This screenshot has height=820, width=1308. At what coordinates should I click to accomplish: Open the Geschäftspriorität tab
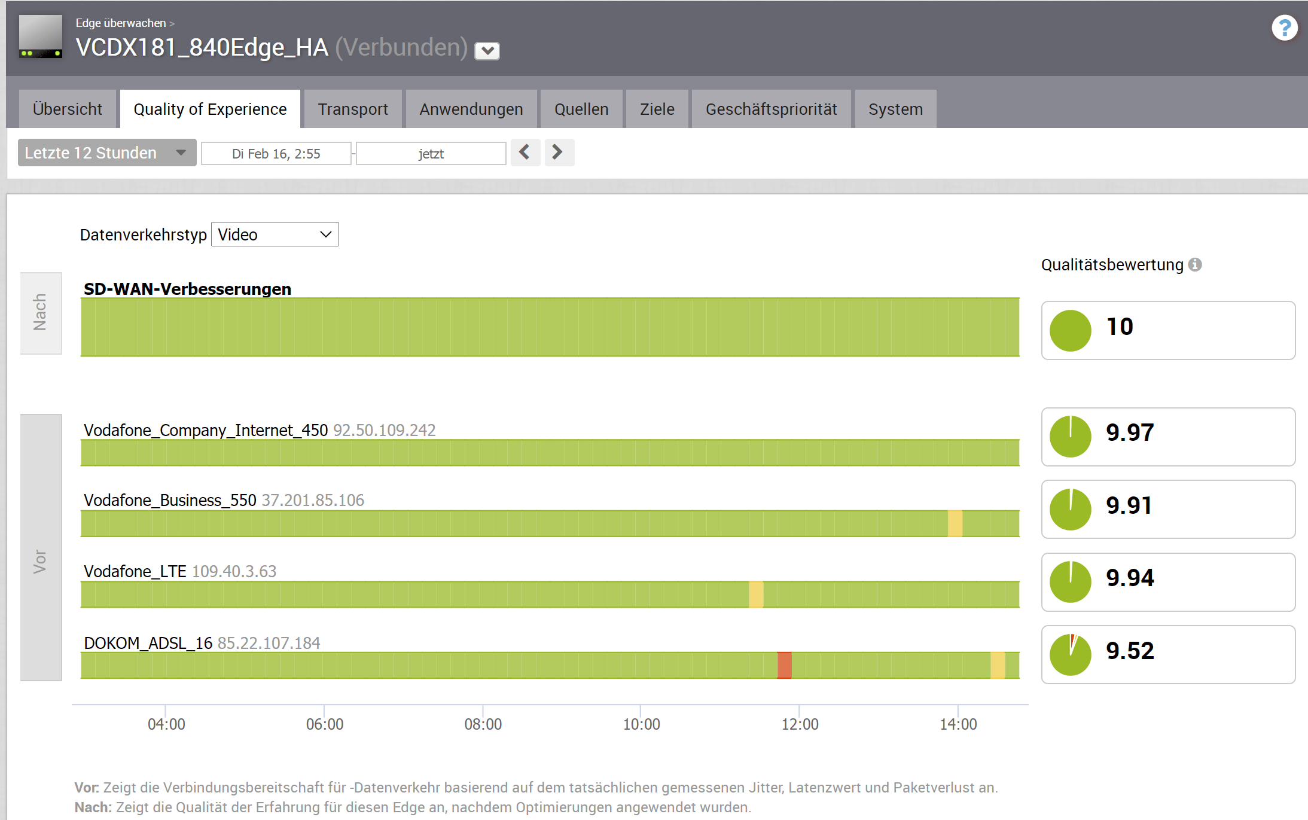[771, 109]
